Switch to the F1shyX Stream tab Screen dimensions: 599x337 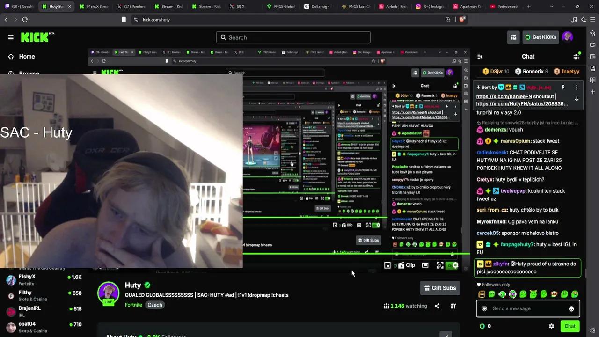click(x=93, y=7)
